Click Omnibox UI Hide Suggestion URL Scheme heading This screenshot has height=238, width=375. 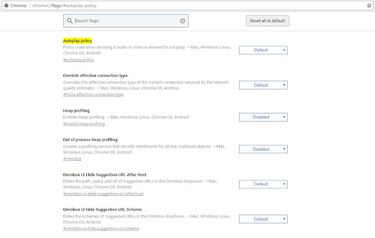[103, 209]
